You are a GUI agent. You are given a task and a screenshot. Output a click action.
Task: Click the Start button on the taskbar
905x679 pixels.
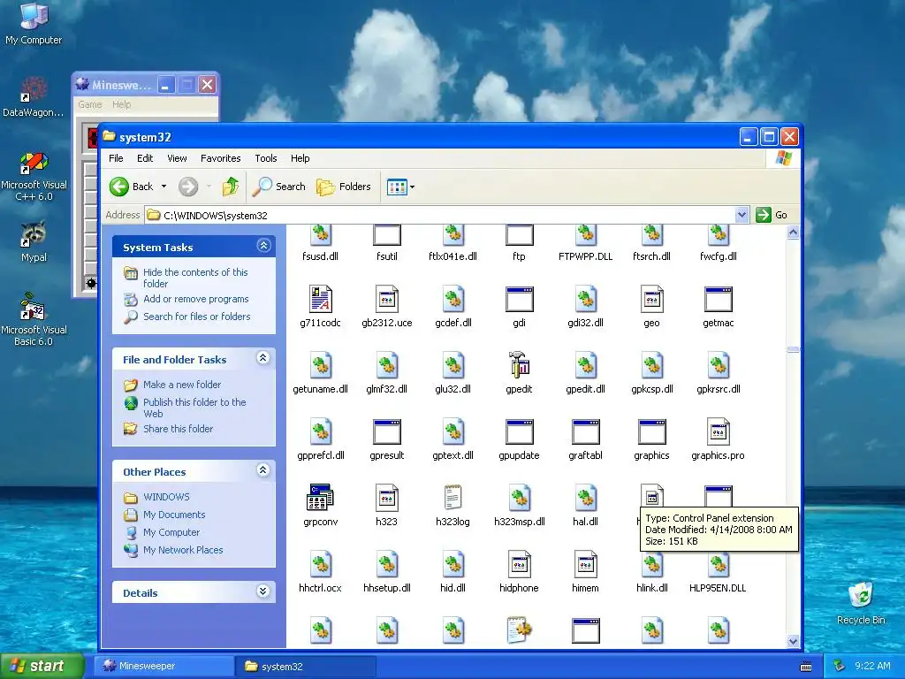point(42,666)
